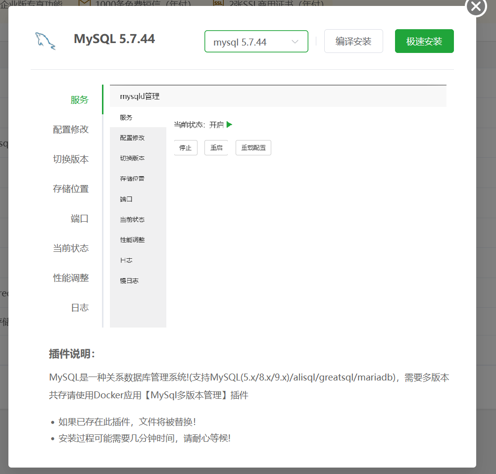The height and width of the screenshot is (474, 496).
Task: Select 端口 inside the mysqld管理 preview
Action: [126, 199]
